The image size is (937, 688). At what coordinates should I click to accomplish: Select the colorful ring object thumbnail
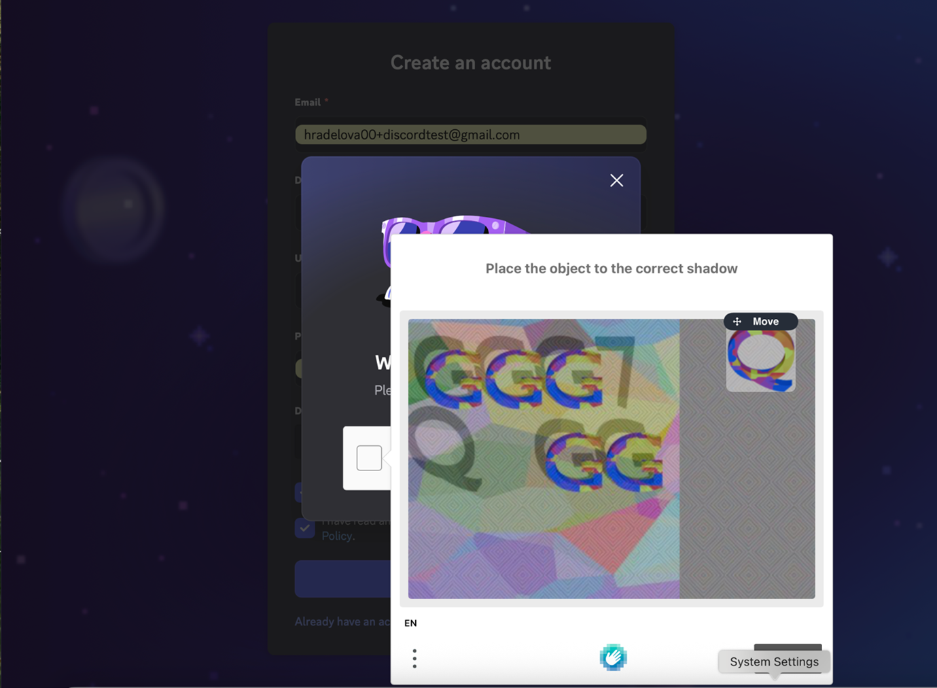(760, 361)
